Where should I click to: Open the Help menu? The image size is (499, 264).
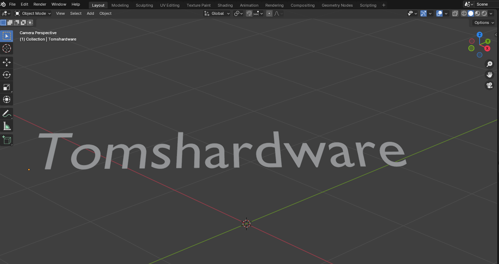tap(76, 4)
